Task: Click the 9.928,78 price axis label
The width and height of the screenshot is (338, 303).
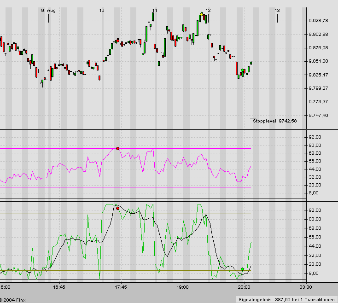Action: (319, 21)
